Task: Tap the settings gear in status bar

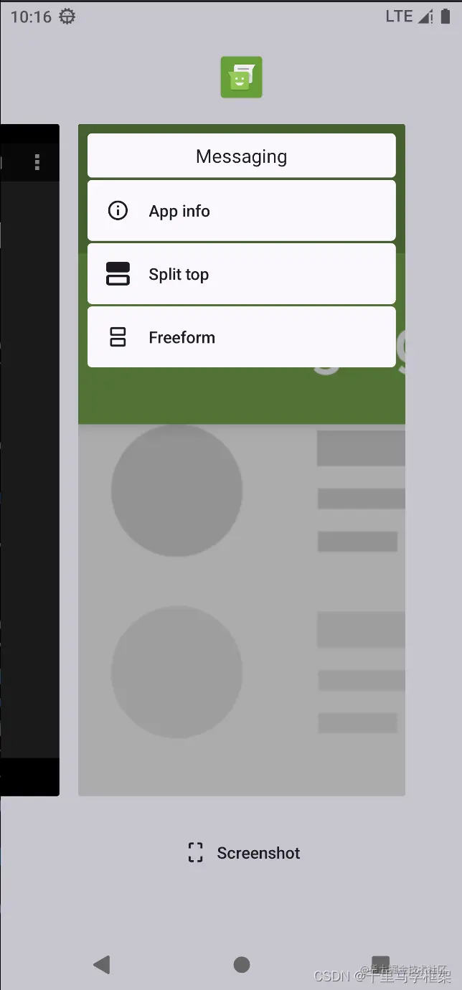Action: click(67, 16)
